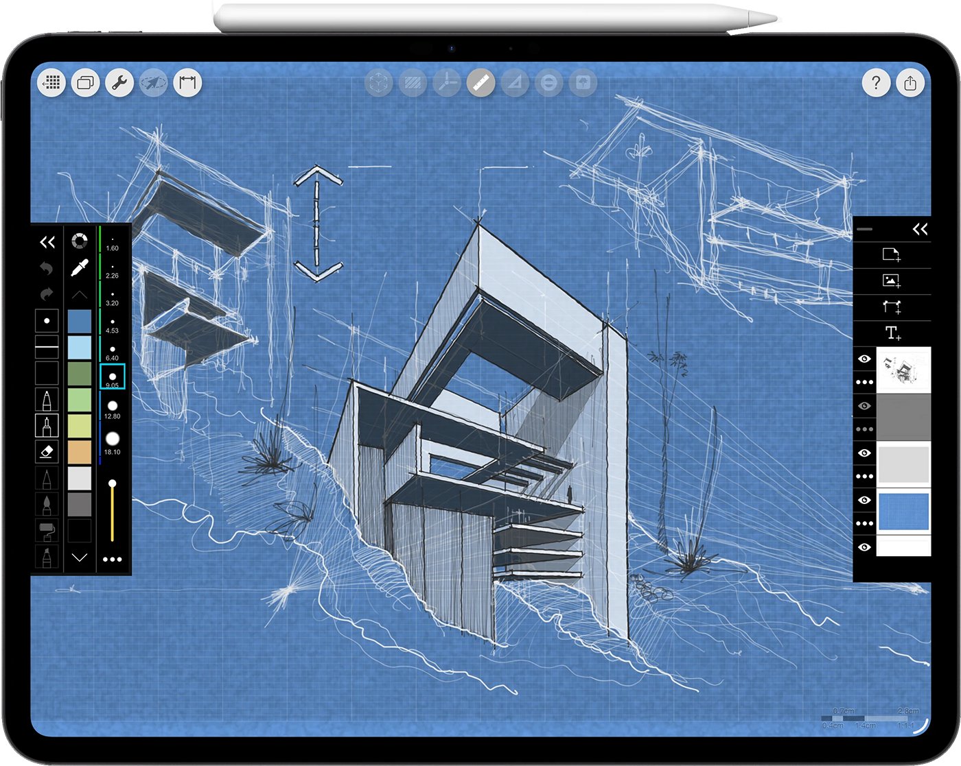
Task: Show the dimmed gray layer via its eye
Action: (864, 406)
